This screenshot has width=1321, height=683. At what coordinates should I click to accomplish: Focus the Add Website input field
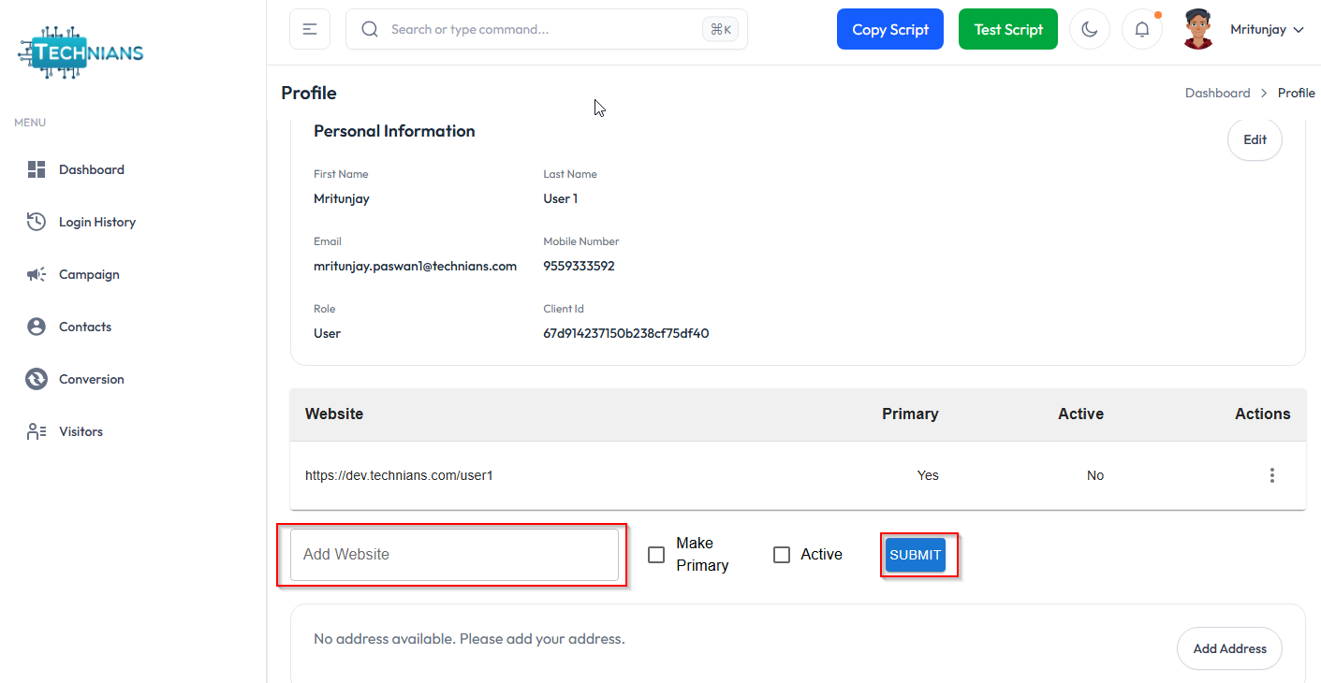[x=454, y=555]
